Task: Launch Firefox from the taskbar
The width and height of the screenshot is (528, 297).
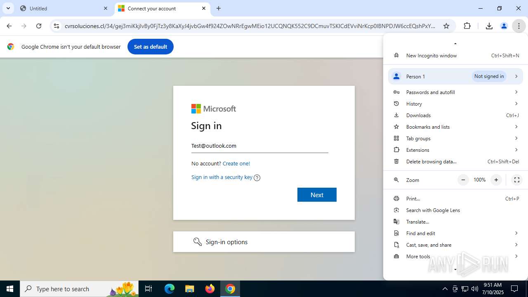Action: click(x=210, y=289)
